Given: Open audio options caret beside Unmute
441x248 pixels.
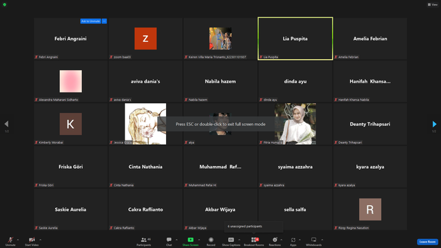Looking at the screenshot, I should pos(18,240).
